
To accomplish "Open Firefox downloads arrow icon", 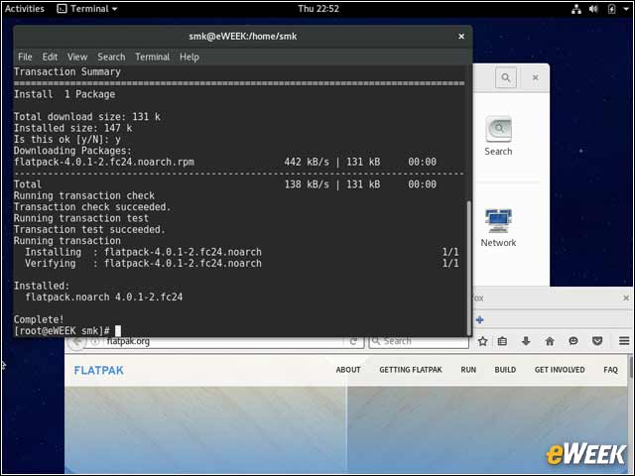I will (526, 341).
